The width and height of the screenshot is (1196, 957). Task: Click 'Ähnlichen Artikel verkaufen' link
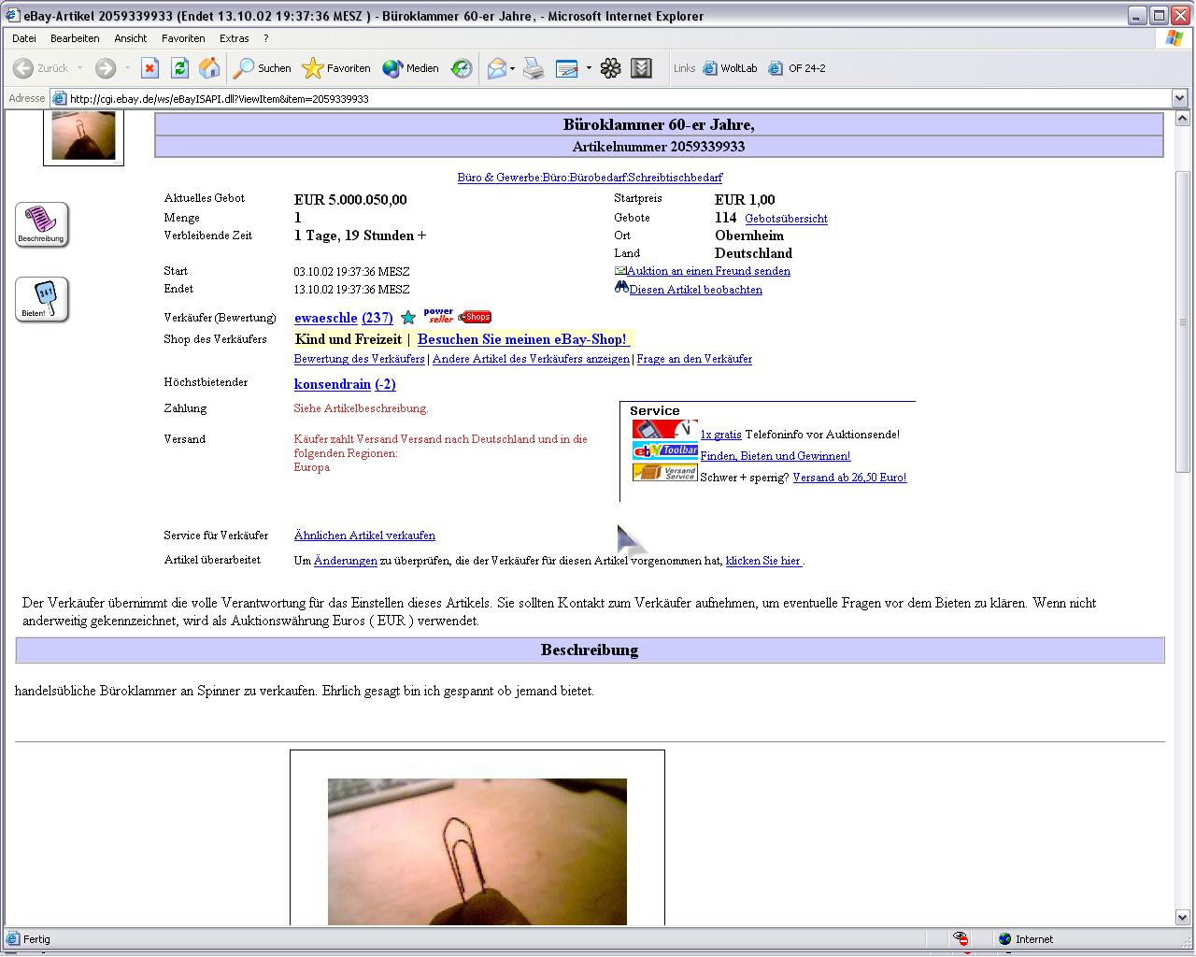point(364,536)
